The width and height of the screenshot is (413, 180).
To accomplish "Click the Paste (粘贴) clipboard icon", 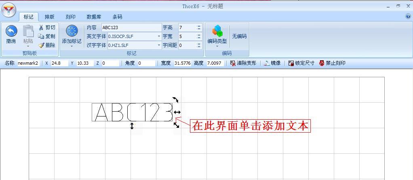I will point(28,31).
